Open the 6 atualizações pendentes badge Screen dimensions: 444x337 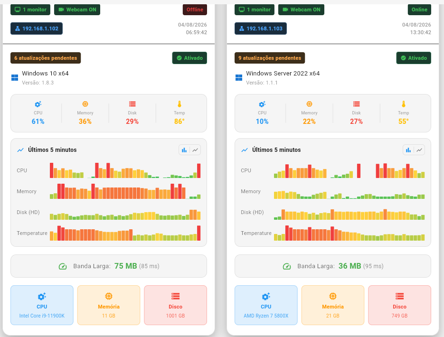point(46,58)
